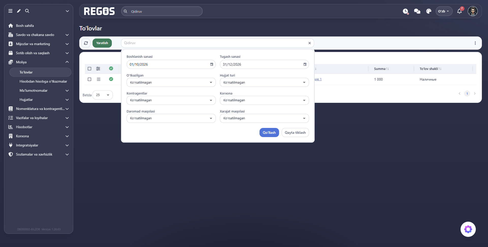Image resolution: width=488 pixels, height=247 pixels.
Task: Open the column settings sliders icon
Action: [98, 69]
